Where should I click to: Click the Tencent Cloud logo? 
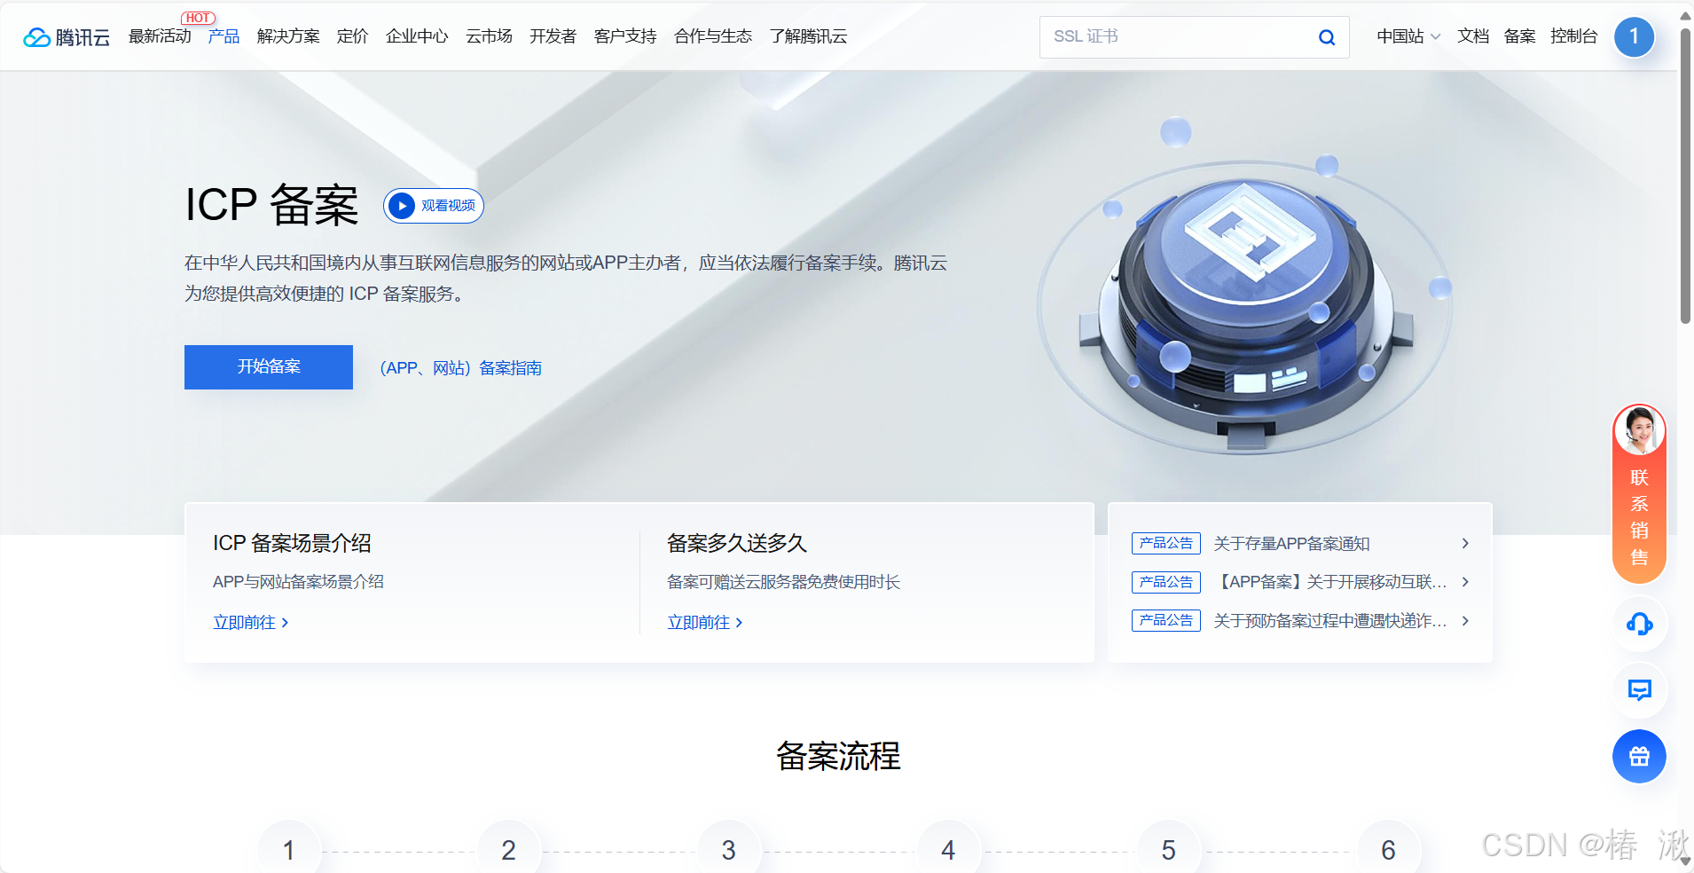[67, 37]
